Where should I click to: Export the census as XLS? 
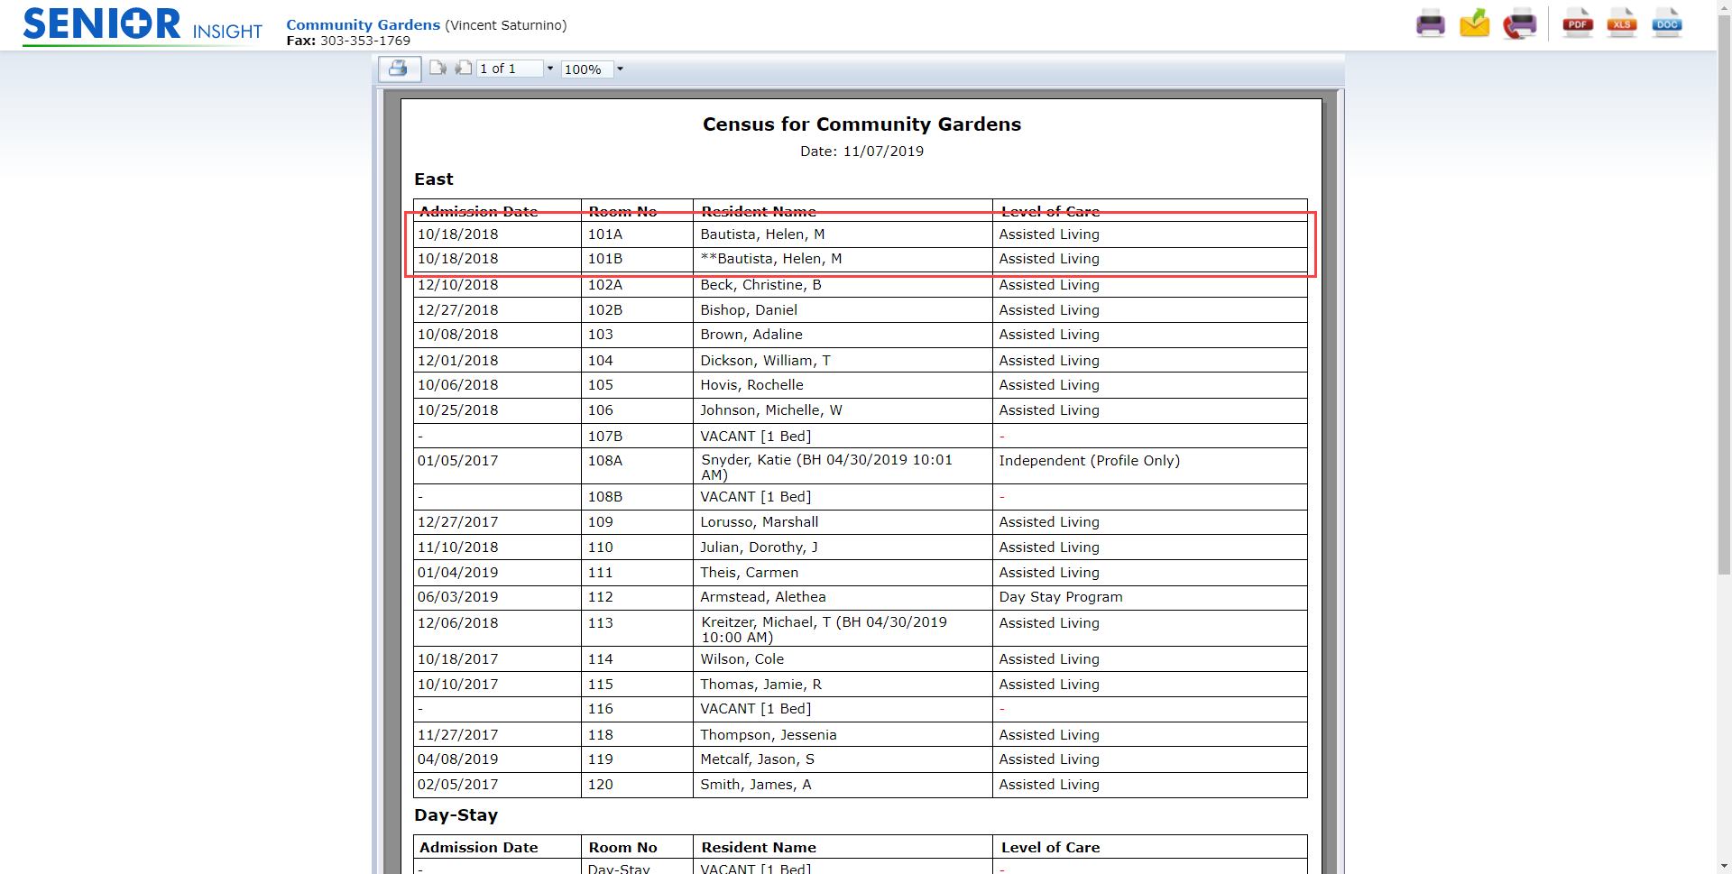pos(1622,23)
